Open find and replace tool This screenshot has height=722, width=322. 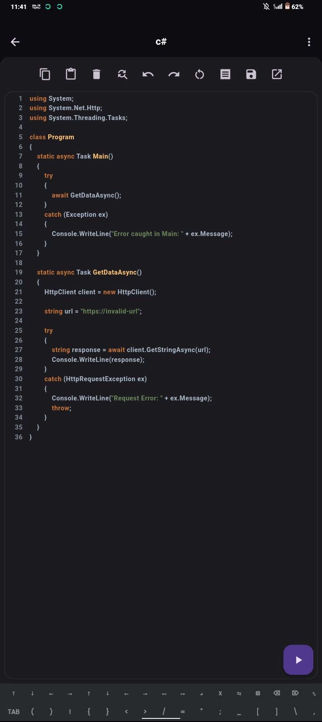click(x=122, y=74)
